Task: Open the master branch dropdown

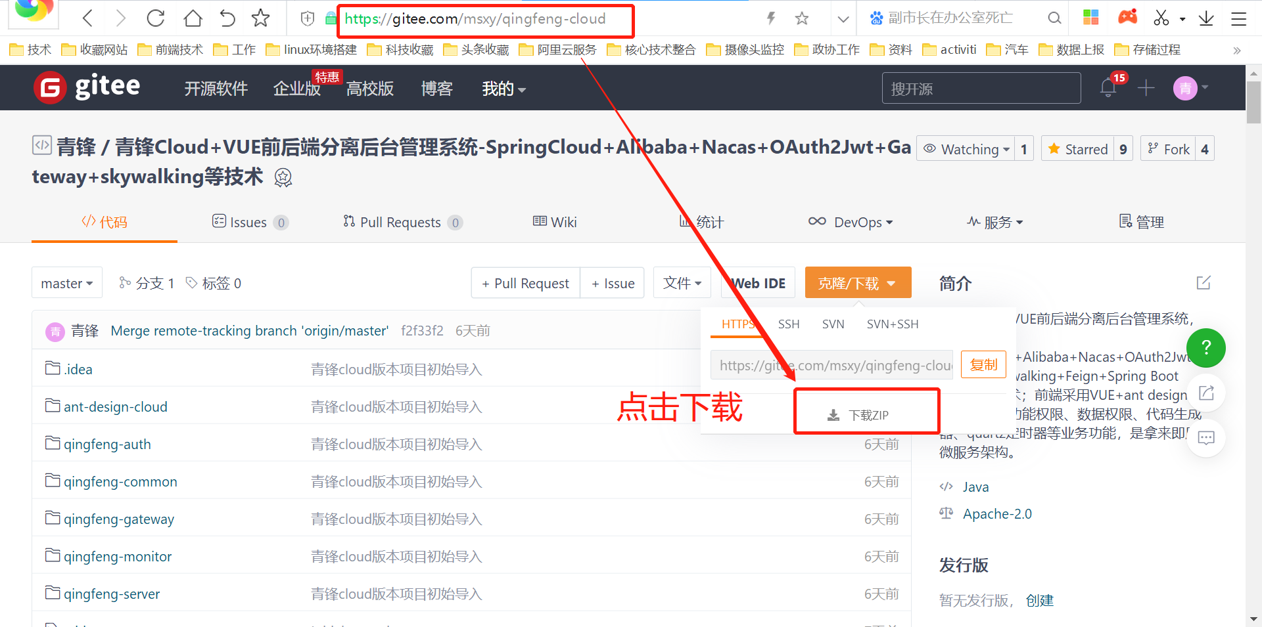Action: 67,283
